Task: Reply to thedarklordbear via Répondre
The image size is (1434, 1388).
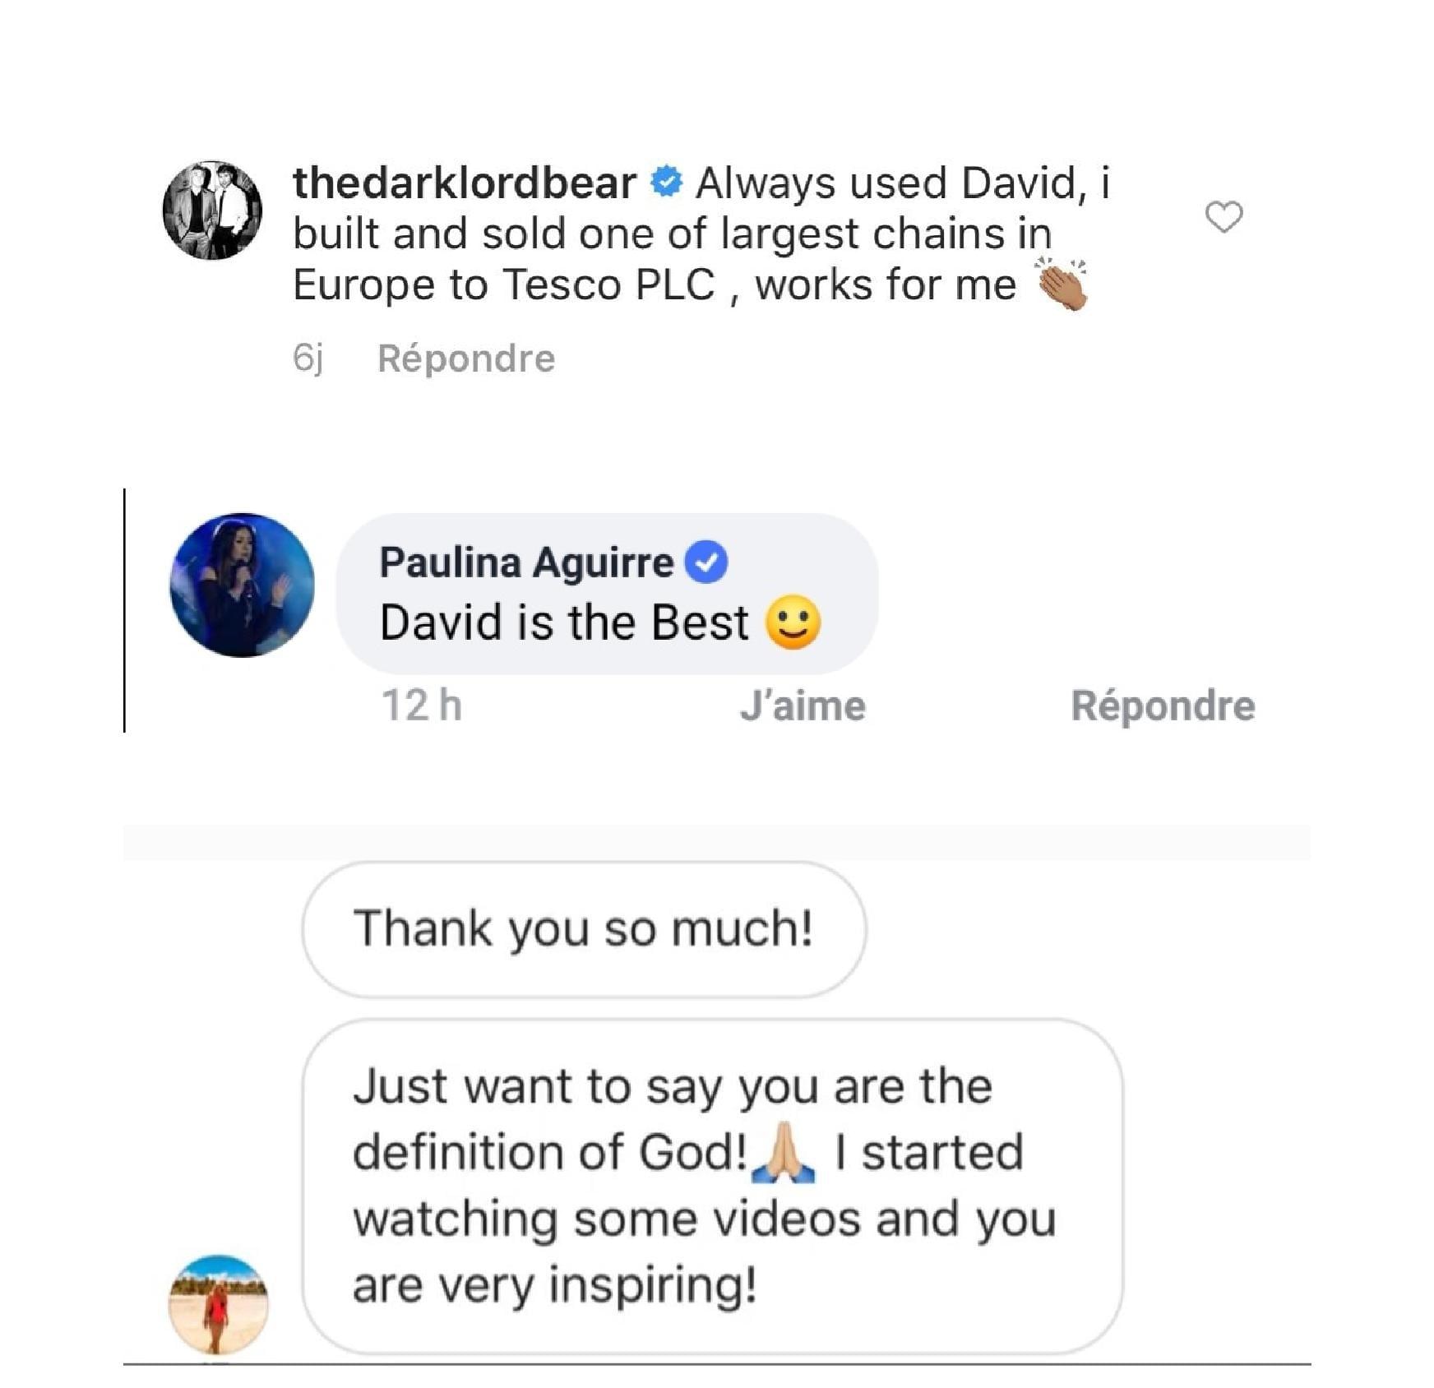Action: tap(466, 359)
